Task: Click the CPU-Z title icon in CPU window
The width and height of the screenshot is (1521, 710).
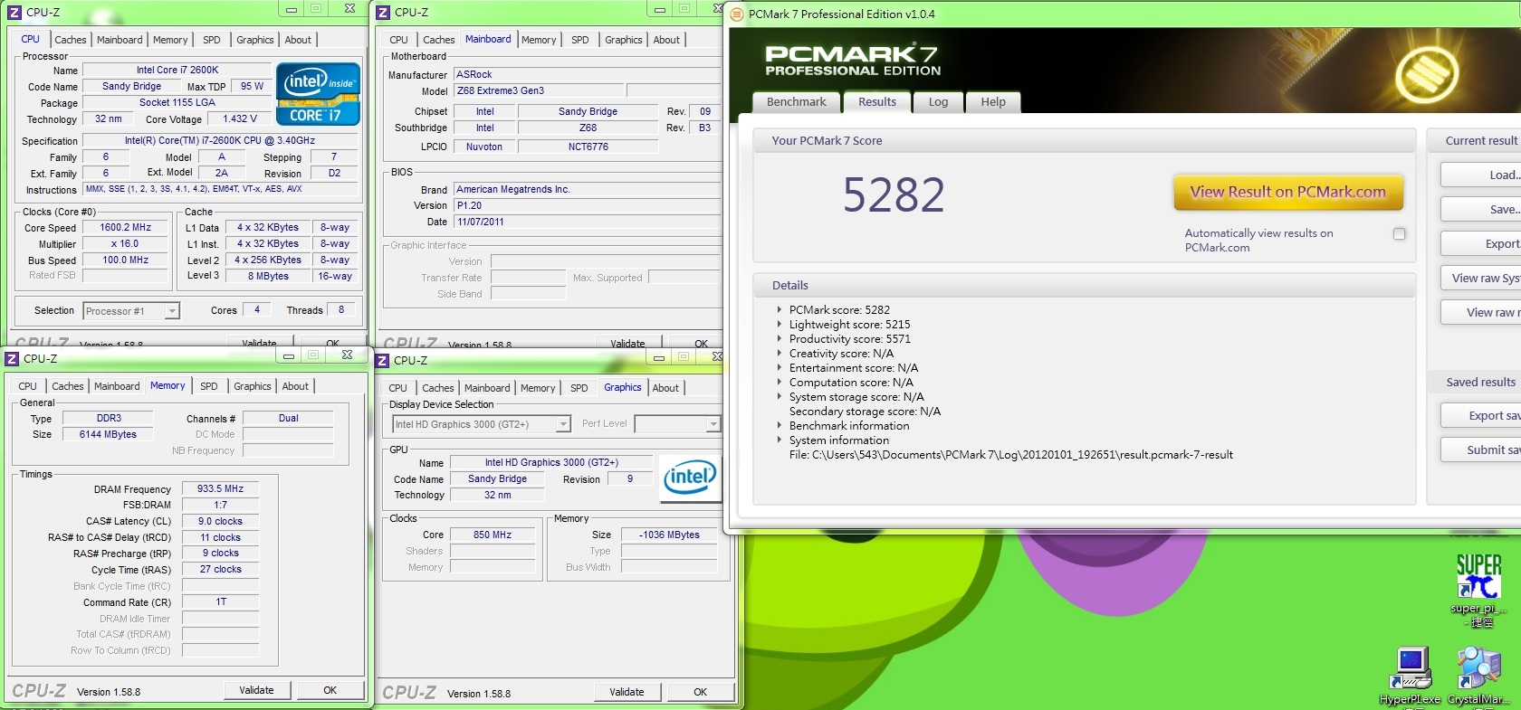Action: pyautogui.click(x=14, y=12)
